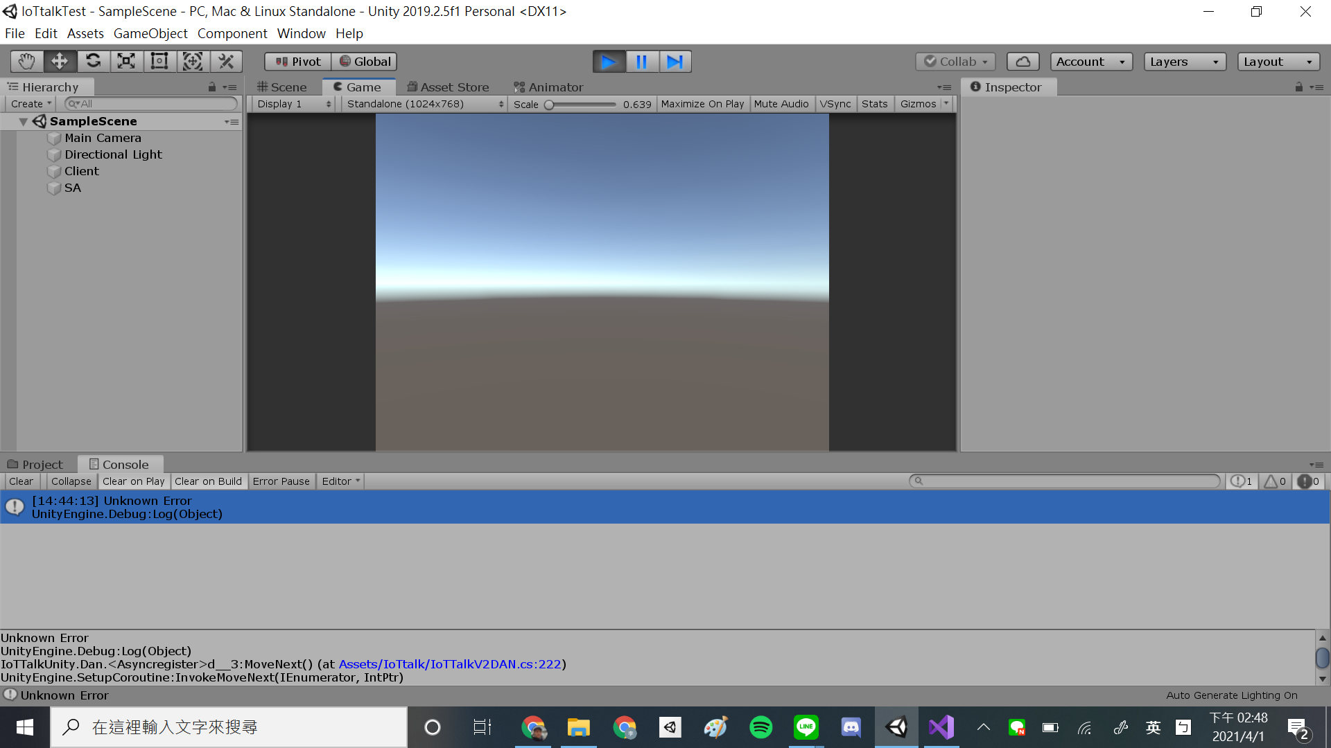Open the Layers dropdown
This screenshot has height=748, width=1331.
click(x=1185, y=61)
